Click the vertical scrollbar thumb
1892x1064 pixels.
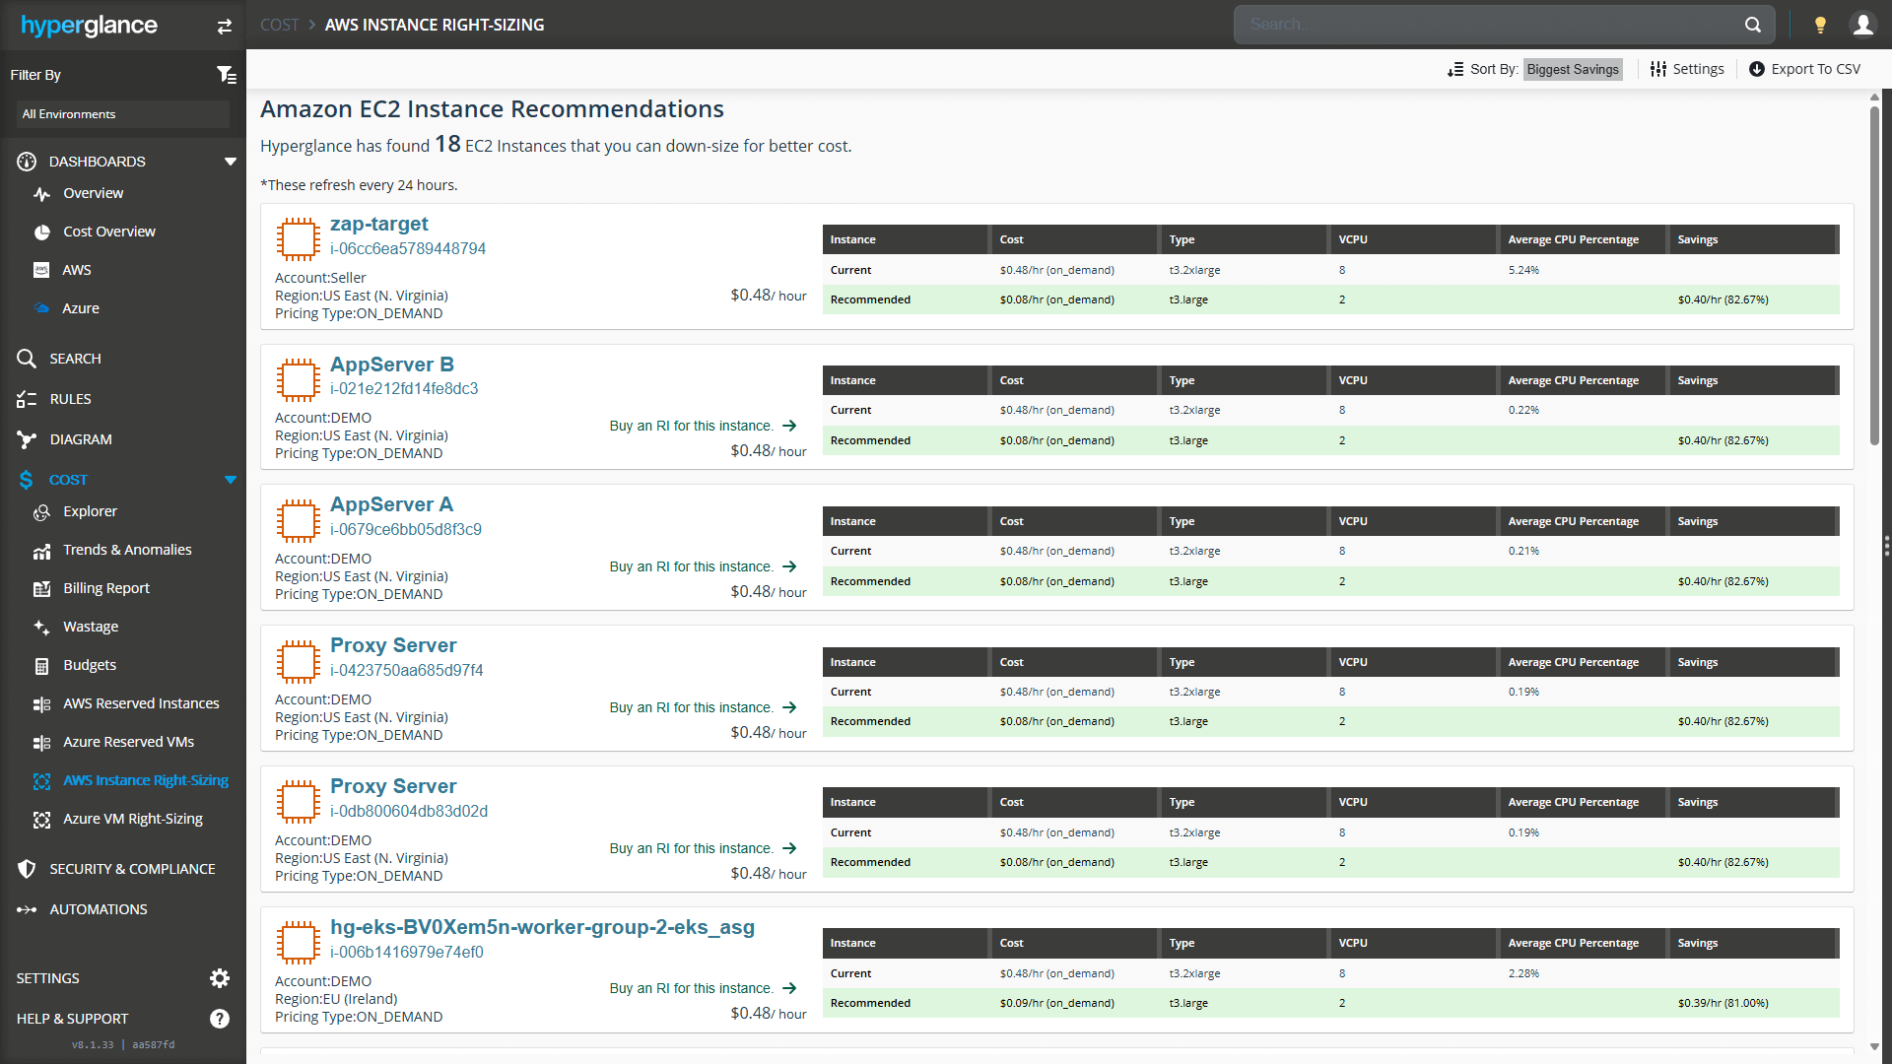pos(1874,275)
